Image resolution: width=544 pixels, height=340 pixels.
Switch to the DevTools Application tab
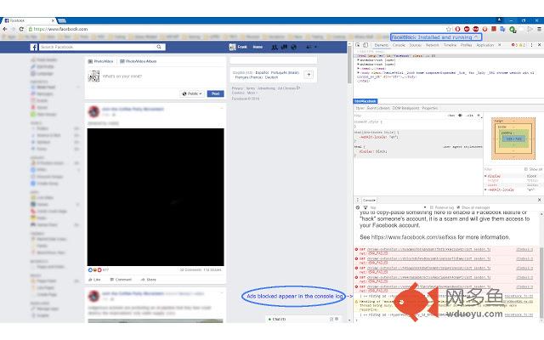click(x=484, y=45)
